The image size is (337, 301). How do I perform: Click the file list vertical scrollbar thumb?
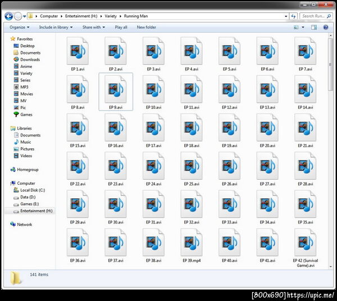[330, 65]
